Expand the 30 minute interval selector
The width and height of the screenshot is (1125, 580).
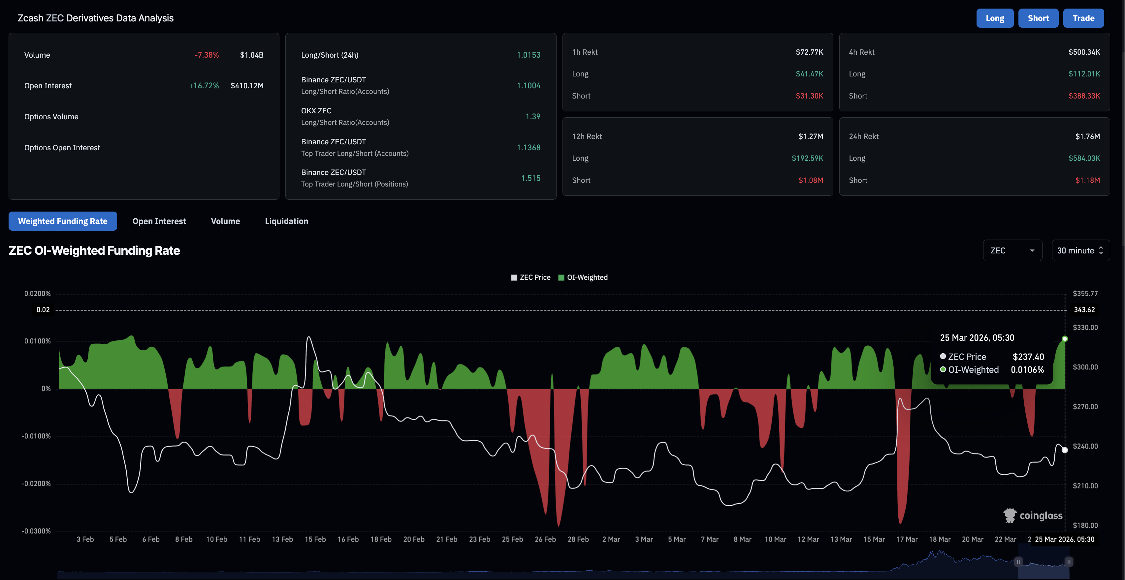[1080, 250]
